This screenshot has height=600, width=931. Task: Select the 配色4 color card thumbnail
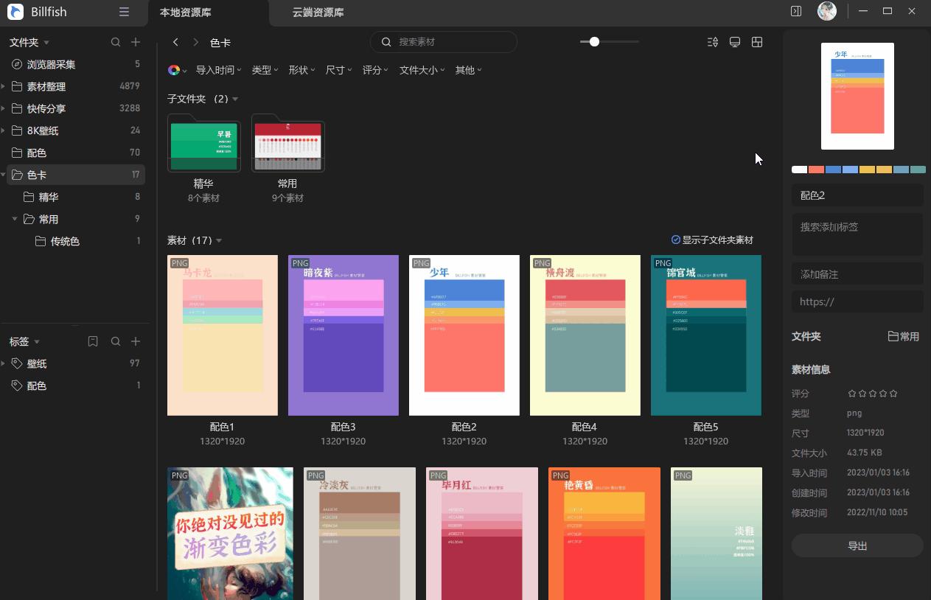[585, 335]
